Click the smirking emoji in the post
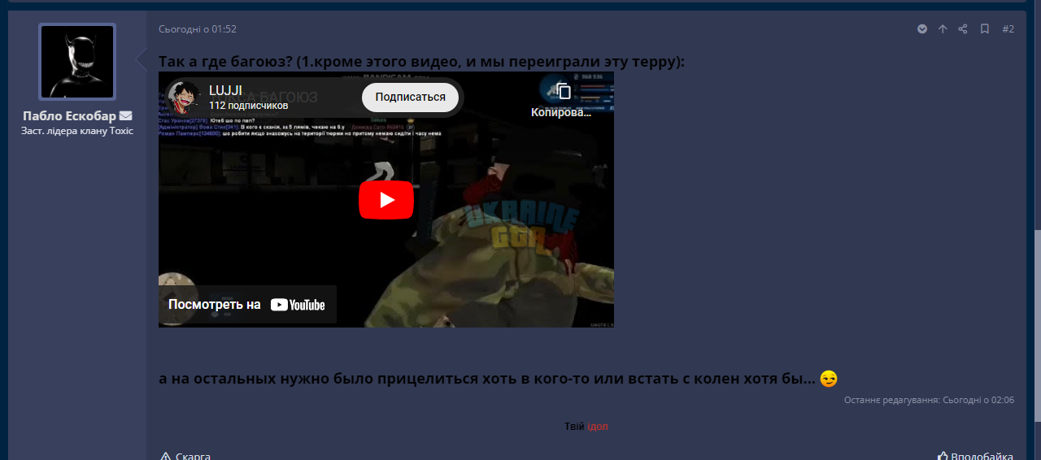Screen dimensions: 1041x460 tap(829, 379)
